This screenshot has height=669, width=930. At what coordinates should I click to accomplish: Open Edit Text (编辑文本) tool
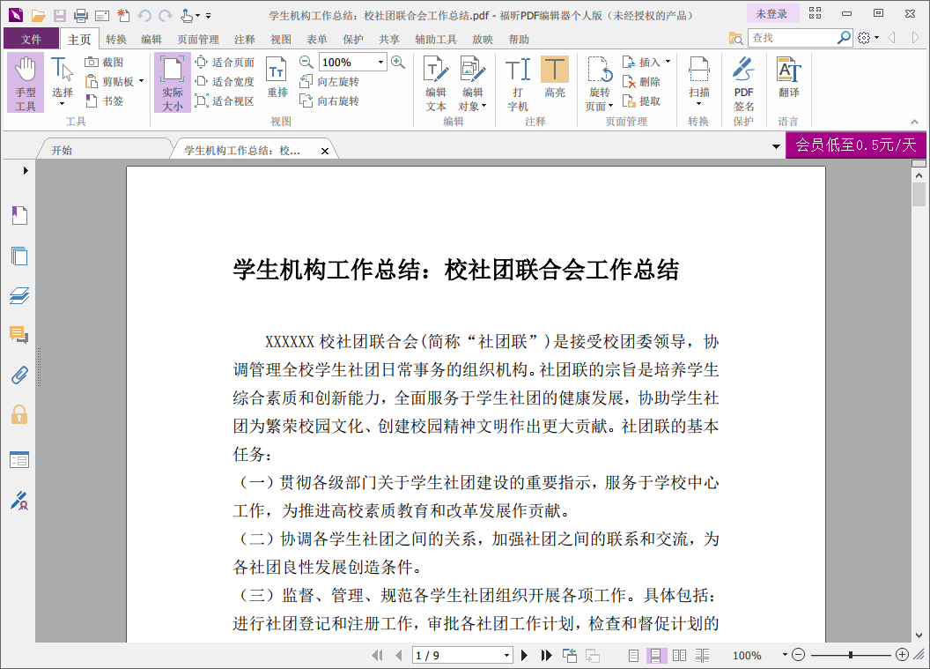point(436,83)
